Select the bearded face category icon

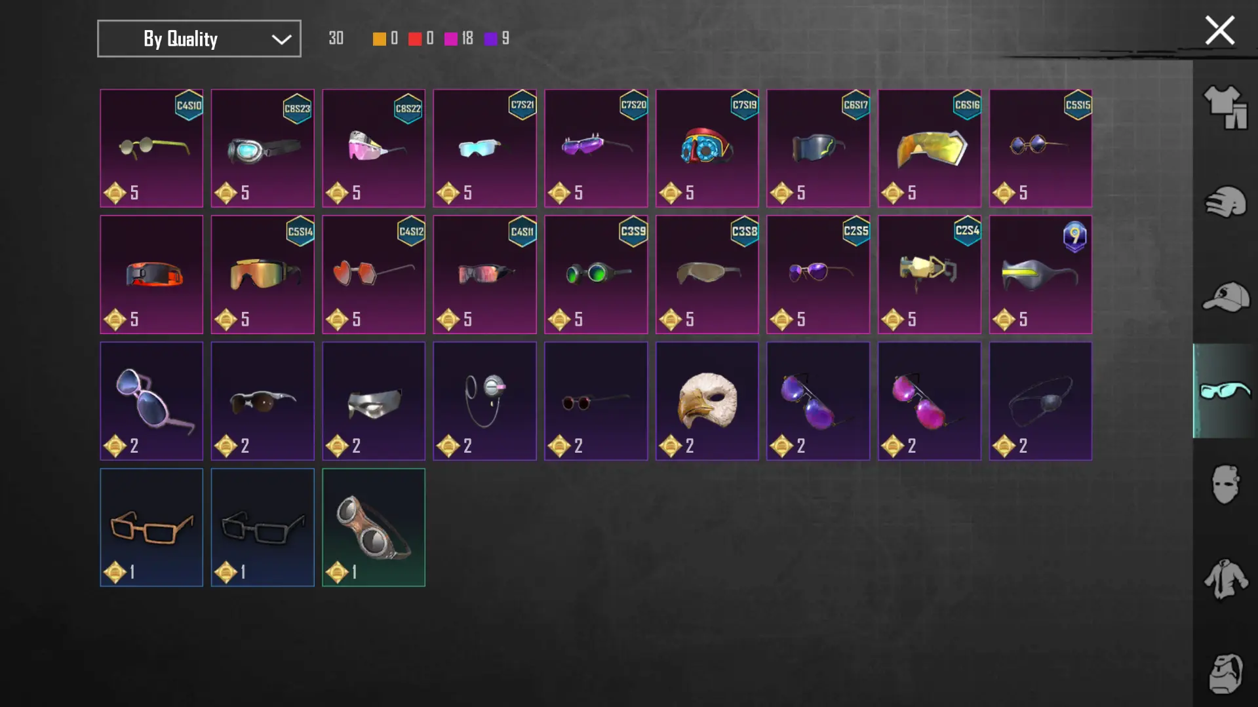(1225, 673)
